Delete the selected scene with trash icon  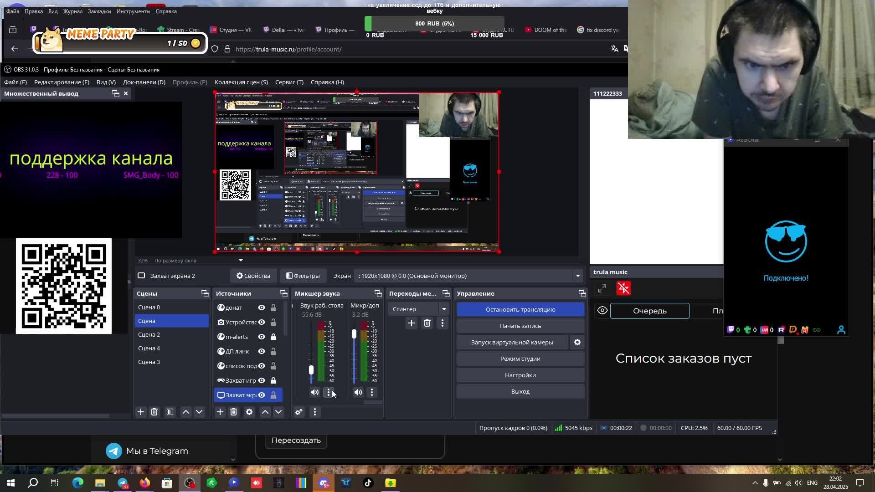tap(154, 412)
